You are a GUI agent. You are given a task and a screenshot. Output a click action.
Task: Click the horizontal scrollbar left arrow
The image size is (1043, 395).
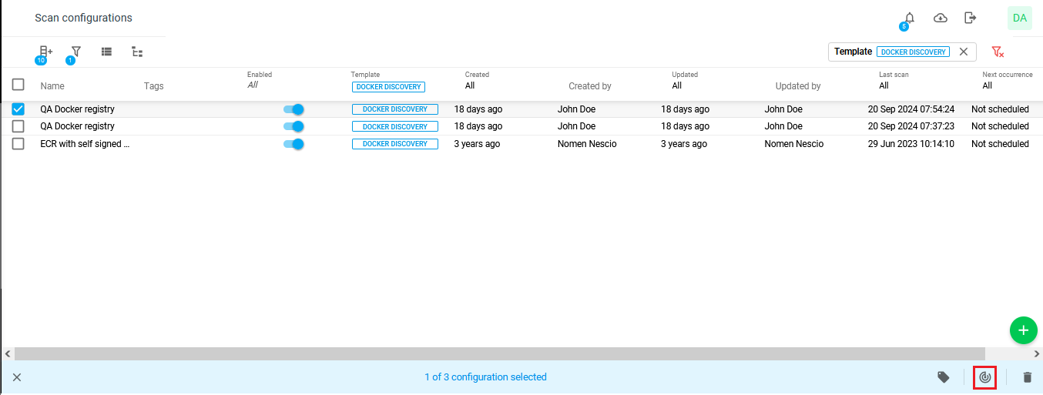(x=8, y=354)
